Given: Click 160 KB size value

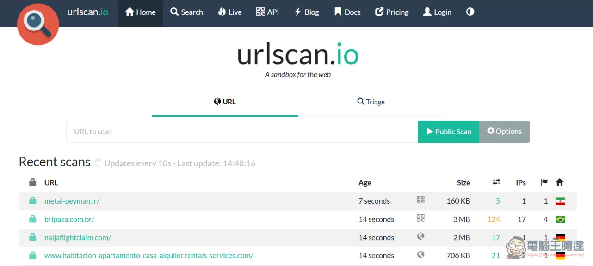Looking at the screenshot, I should [x=458, y=201].
